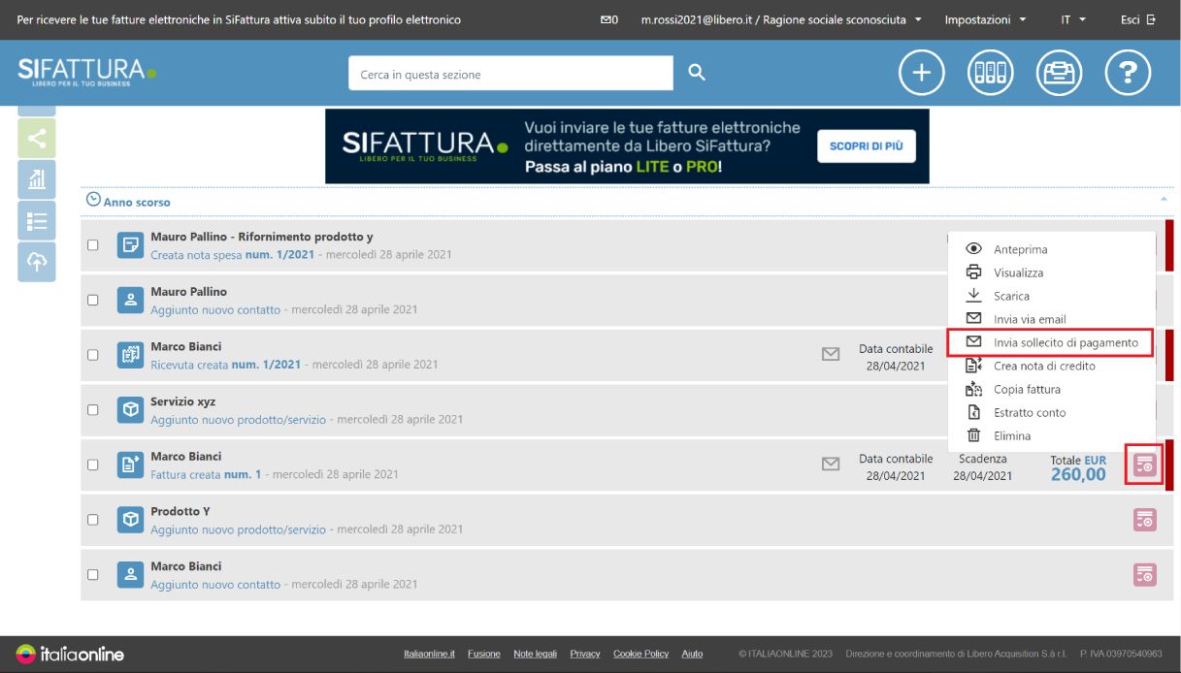Open the Creata nota spesa num. 1/2021 link
This screenshot has height=673, width=1181.
tap(232, 255)
